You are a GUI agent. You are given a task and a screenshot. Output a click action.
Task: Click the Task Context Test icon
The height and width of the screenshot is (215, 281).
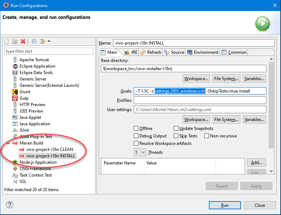pyautogui.click(x=15, y=175)
